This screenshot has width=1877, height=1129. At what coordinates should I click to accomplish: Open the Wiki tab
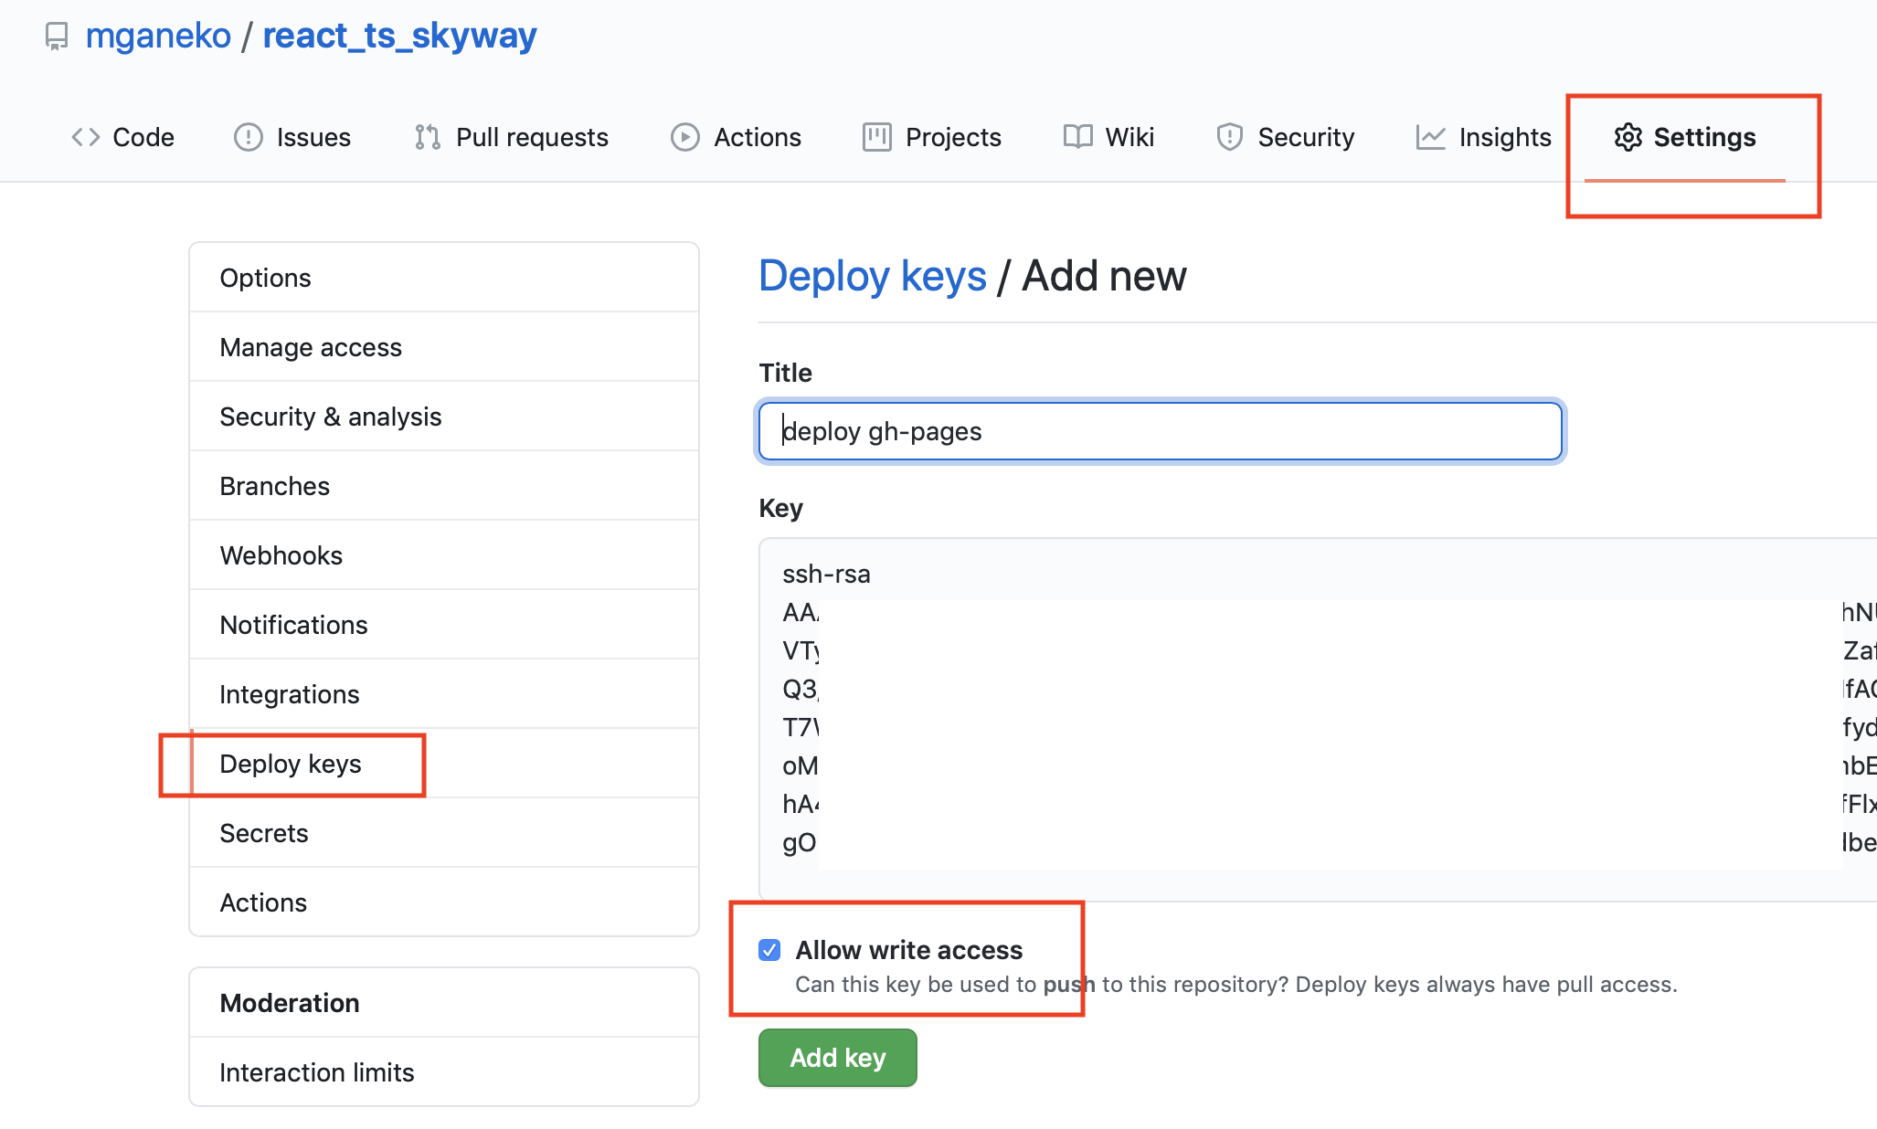(1109, 137)
